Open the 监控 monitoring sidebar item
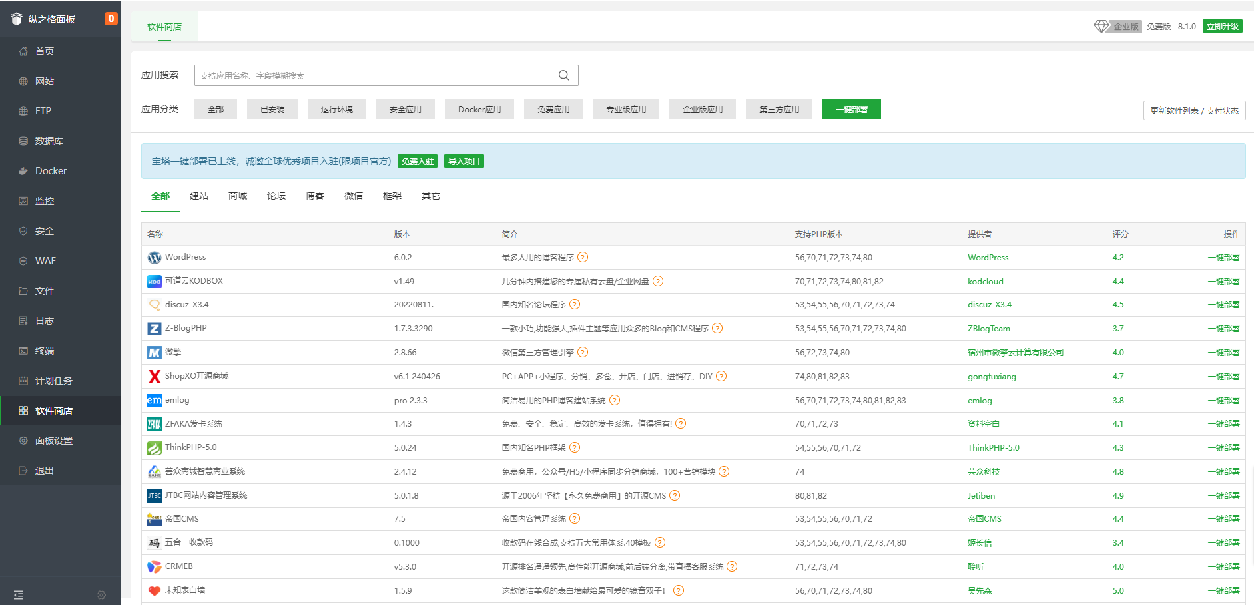The image size is (1254, 605). (60, 201)
